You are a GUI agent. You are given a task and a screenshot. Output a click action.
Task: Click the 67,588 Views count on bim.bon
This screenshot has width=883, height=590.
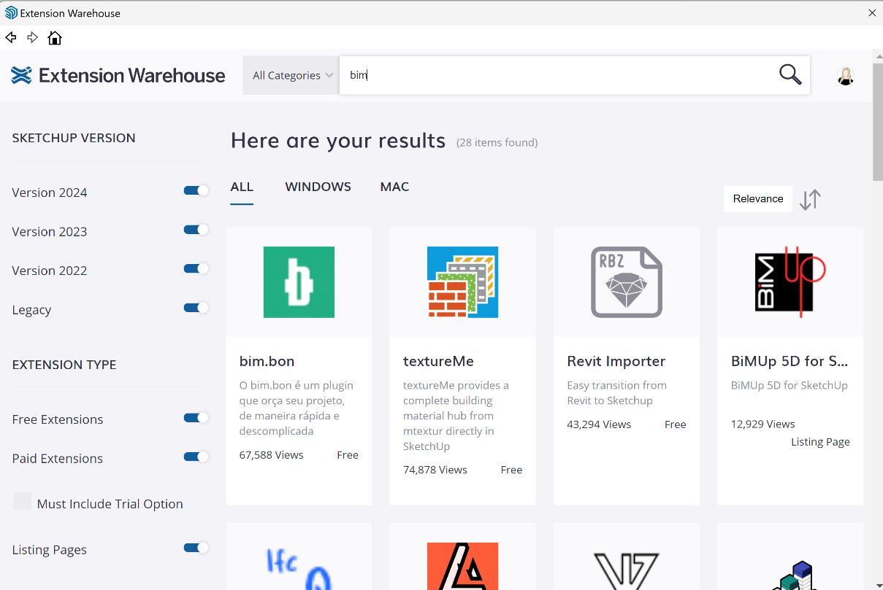(272, 455)
